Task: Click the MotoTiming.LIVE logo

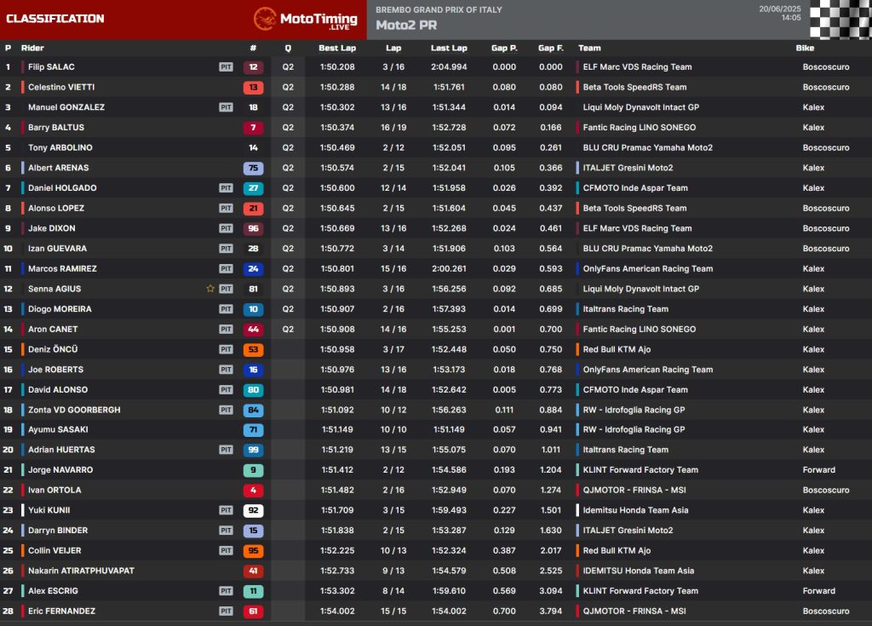Action: point(306,19)
